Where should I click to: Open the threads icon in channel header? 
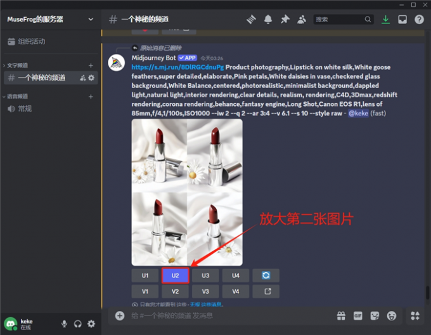[251, 19]
